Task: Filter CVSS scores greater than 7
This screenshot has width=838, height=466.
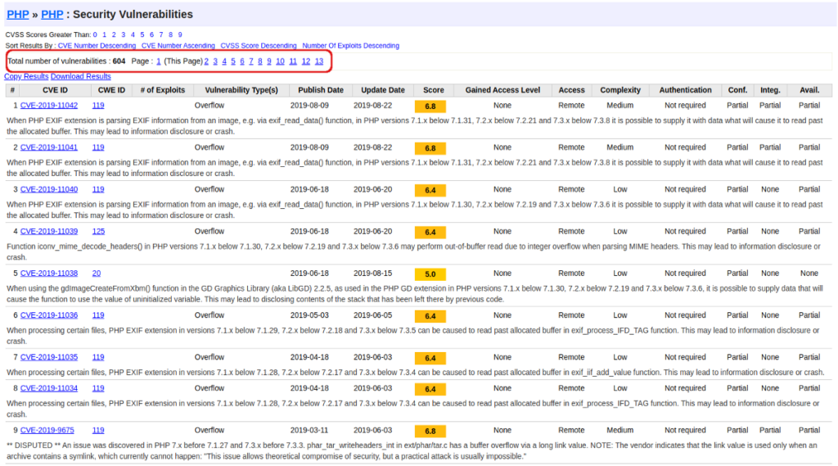Action: [161, 34]
